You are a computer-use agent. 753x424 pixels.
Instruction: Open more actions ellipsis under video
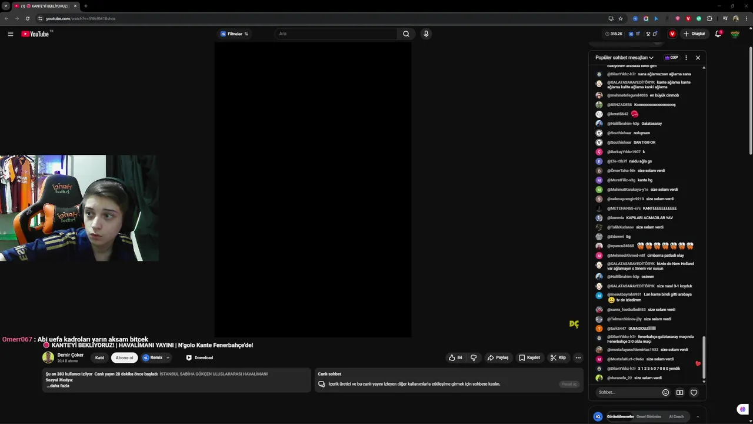[x=578, y=357]
